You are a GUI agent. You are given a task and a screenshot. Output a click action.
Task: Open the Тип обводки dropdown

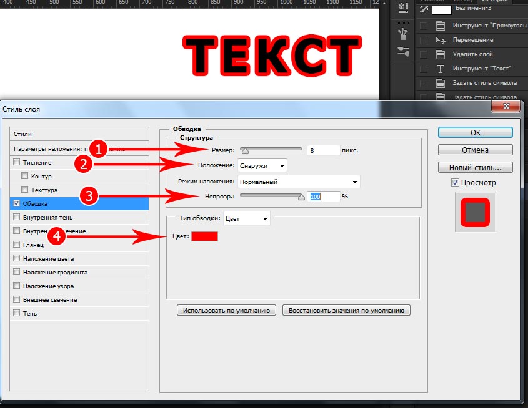click(x=246, y=218)
